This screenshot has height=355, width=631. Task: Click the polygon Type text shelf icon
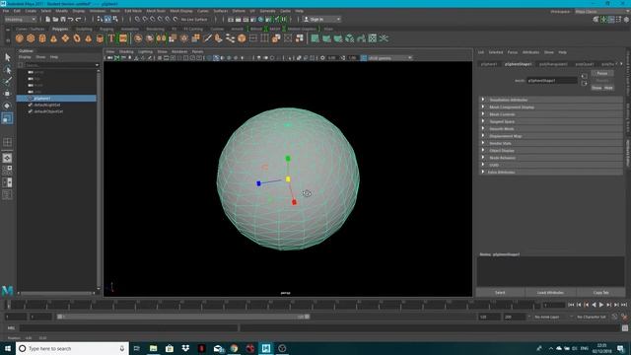click(111, 38)
